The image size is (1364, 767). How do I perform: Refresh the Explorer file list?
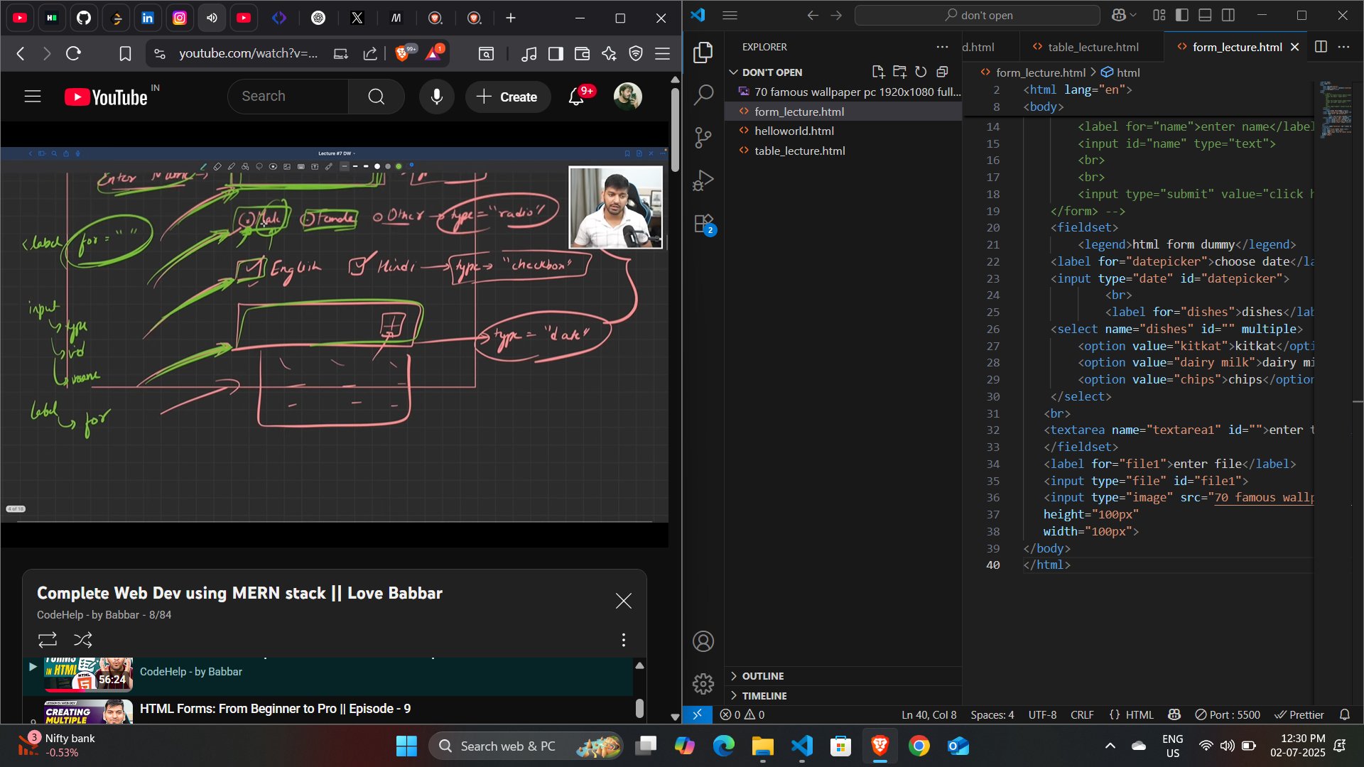coord(921,72)
